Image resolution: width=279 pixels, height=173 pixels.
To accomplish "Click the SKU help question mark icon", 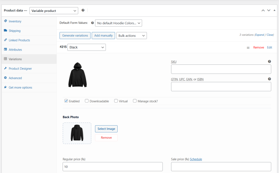I will (x=269, y=61).
